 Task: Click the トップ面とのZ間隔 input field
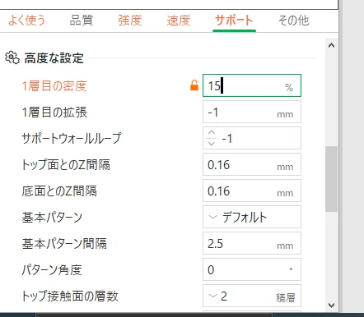[x=252, y=164]
